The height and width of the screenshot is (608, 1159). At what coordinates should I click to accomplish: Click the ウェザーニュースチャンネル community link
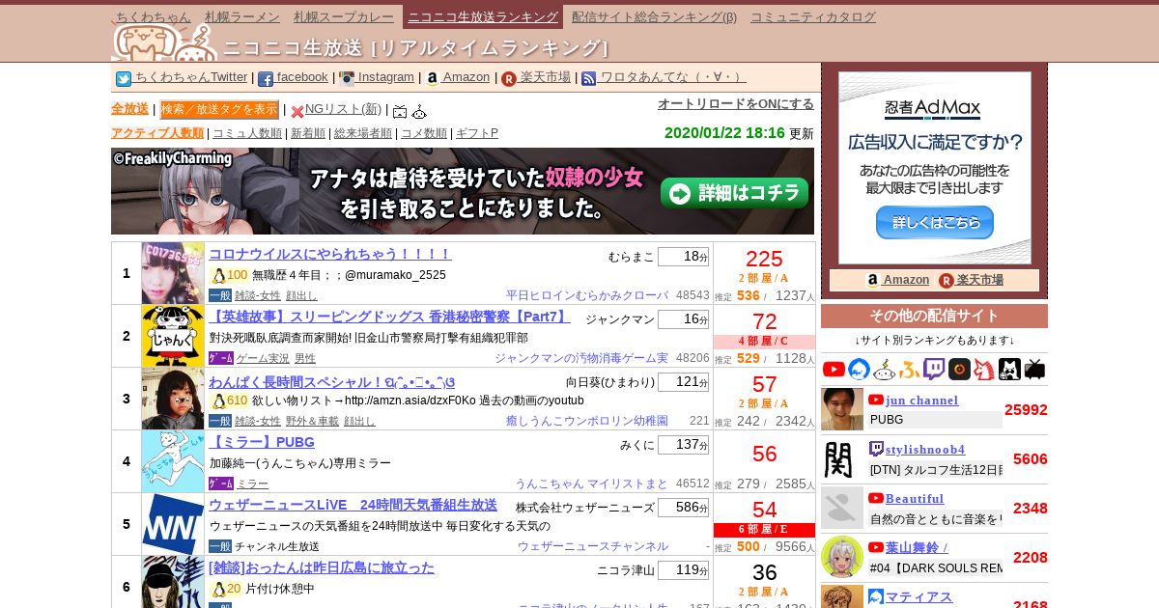(x=593, y=546)
